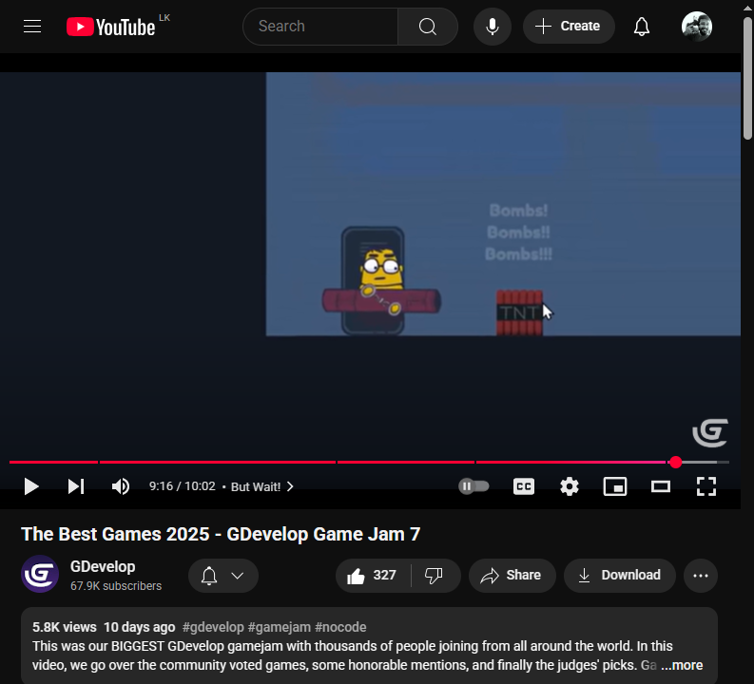Image resolution: width=754 pixels, height=684 pixels.
Task: Open the hamburger guide menu
Action: [32, 27]
